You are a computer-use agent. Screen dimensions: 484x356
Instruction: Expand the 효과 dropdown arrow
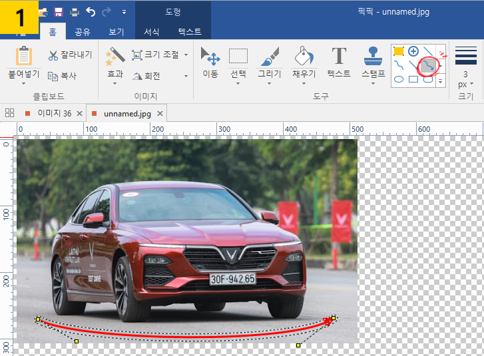coord(115,83)
